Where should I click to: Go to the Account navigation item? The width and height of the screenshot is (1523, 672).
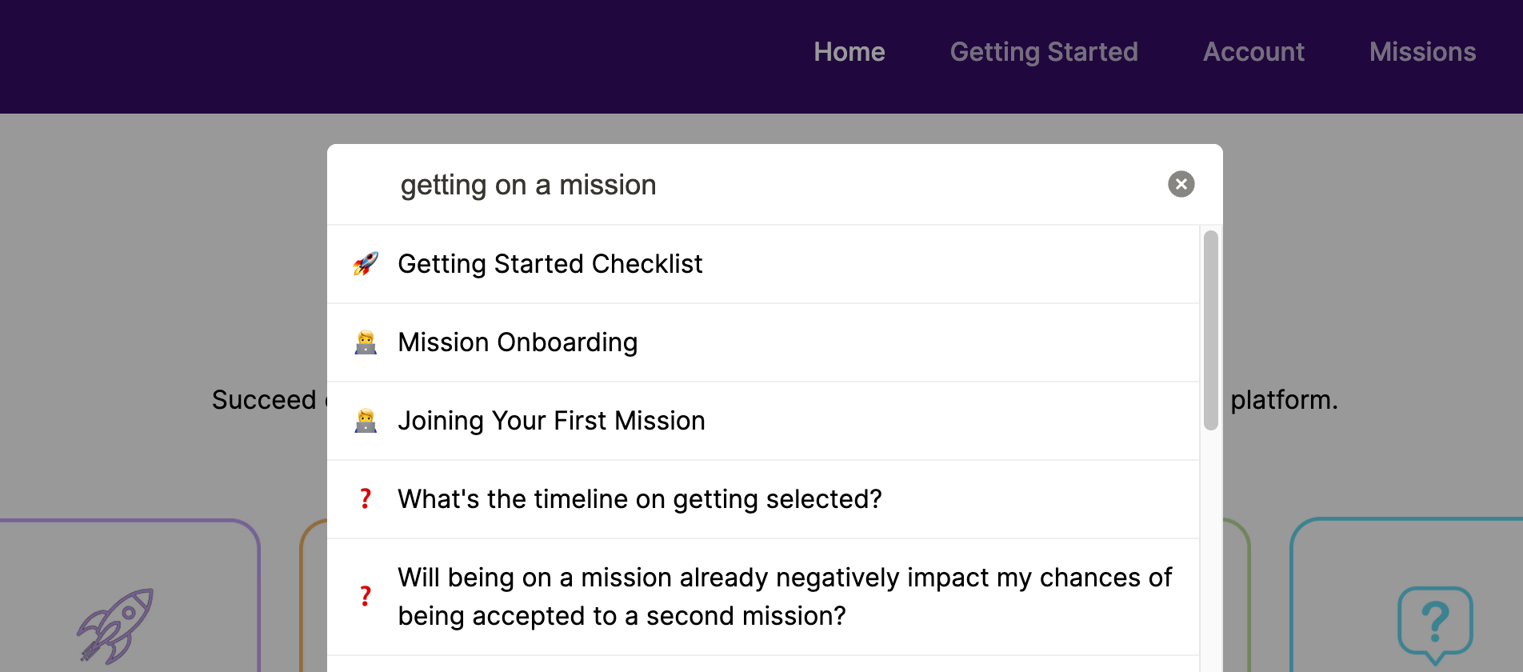(x=1253, y=52)
